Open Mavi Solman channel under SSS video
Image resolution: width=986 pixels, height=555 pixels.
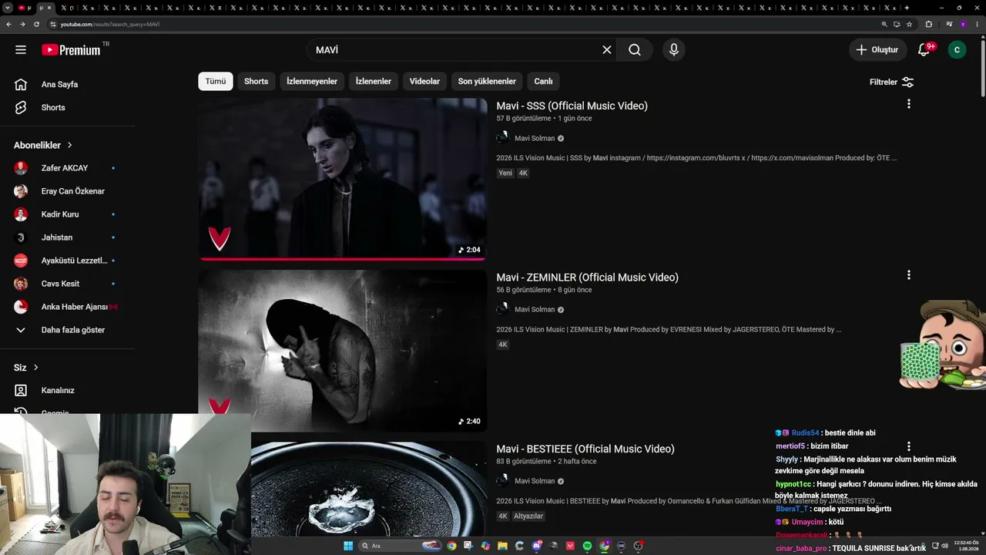click(x=535, y=138)
